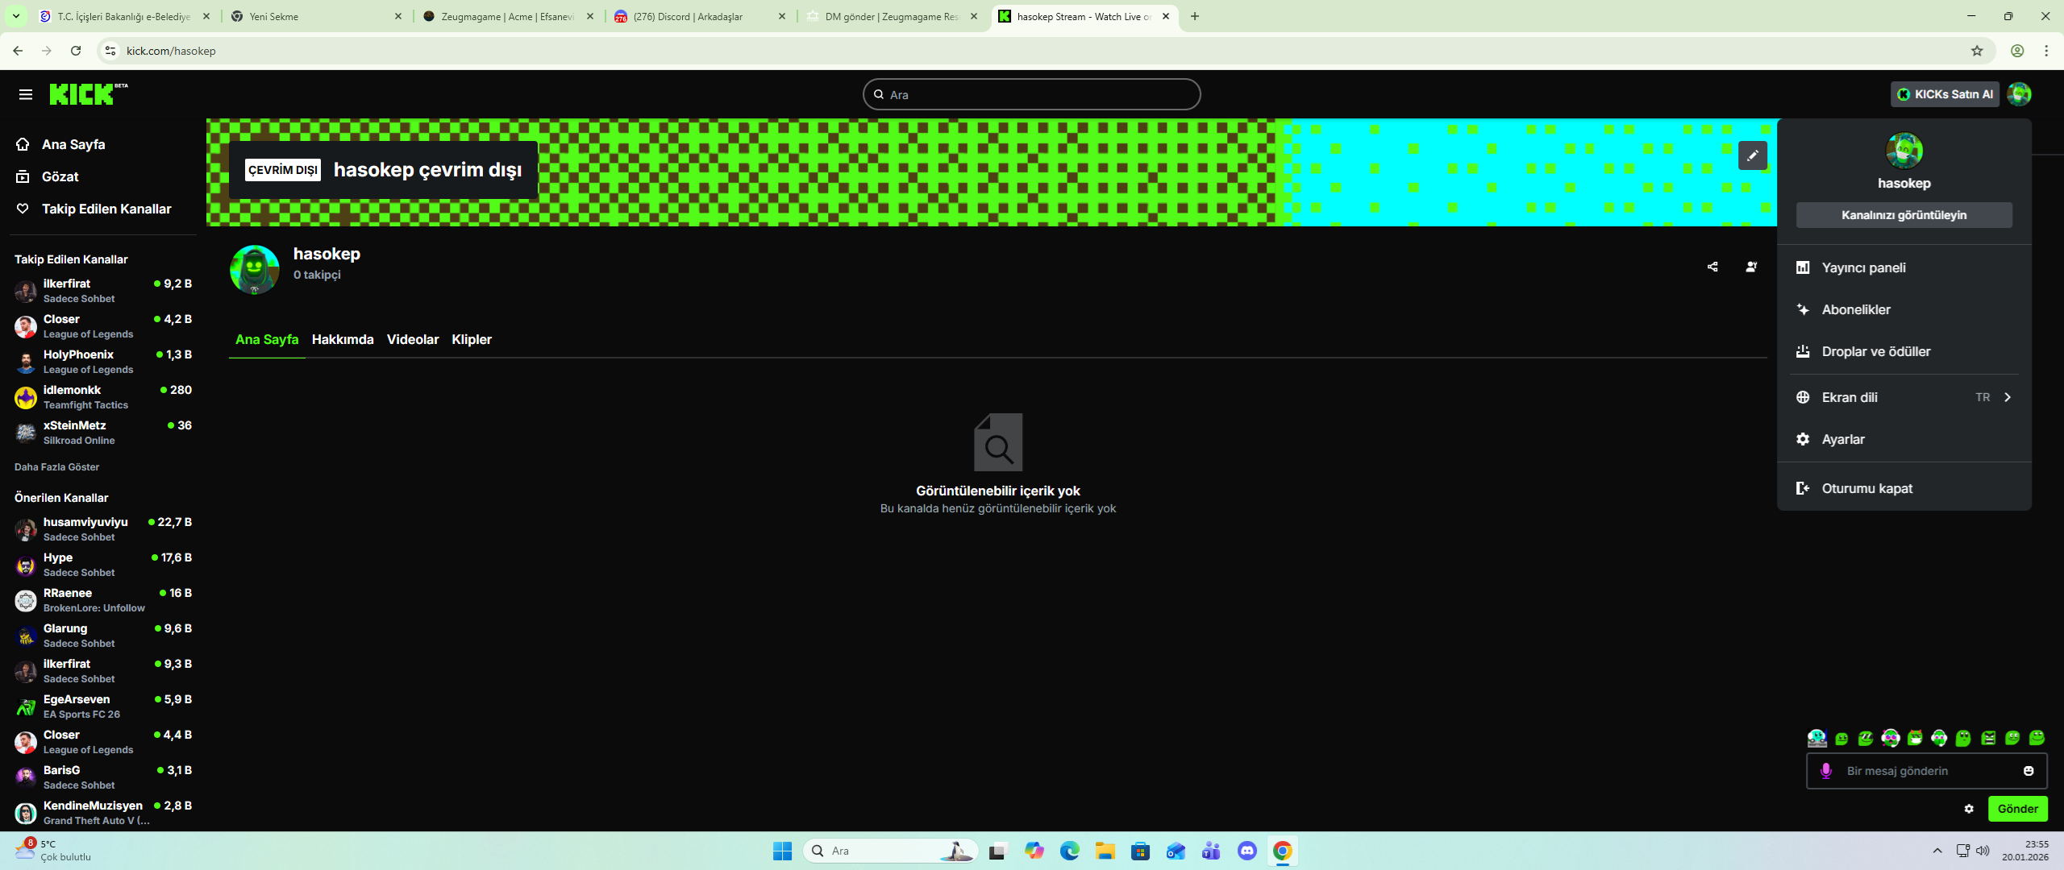Open husamviyuviyu recommended channel
The image size is (2064, 870).
coord(102,529)
